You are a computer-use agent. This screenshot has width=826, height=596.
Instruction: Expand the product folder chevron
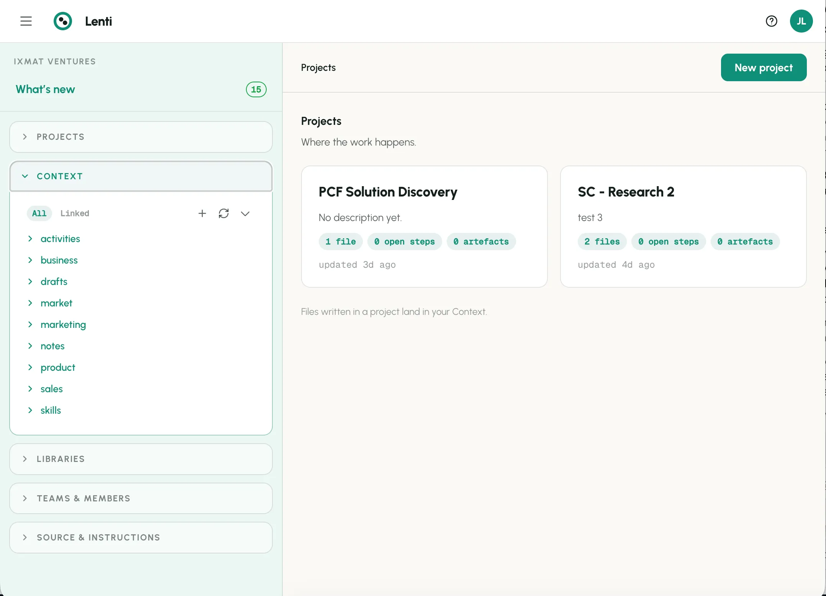pos(30,367)
